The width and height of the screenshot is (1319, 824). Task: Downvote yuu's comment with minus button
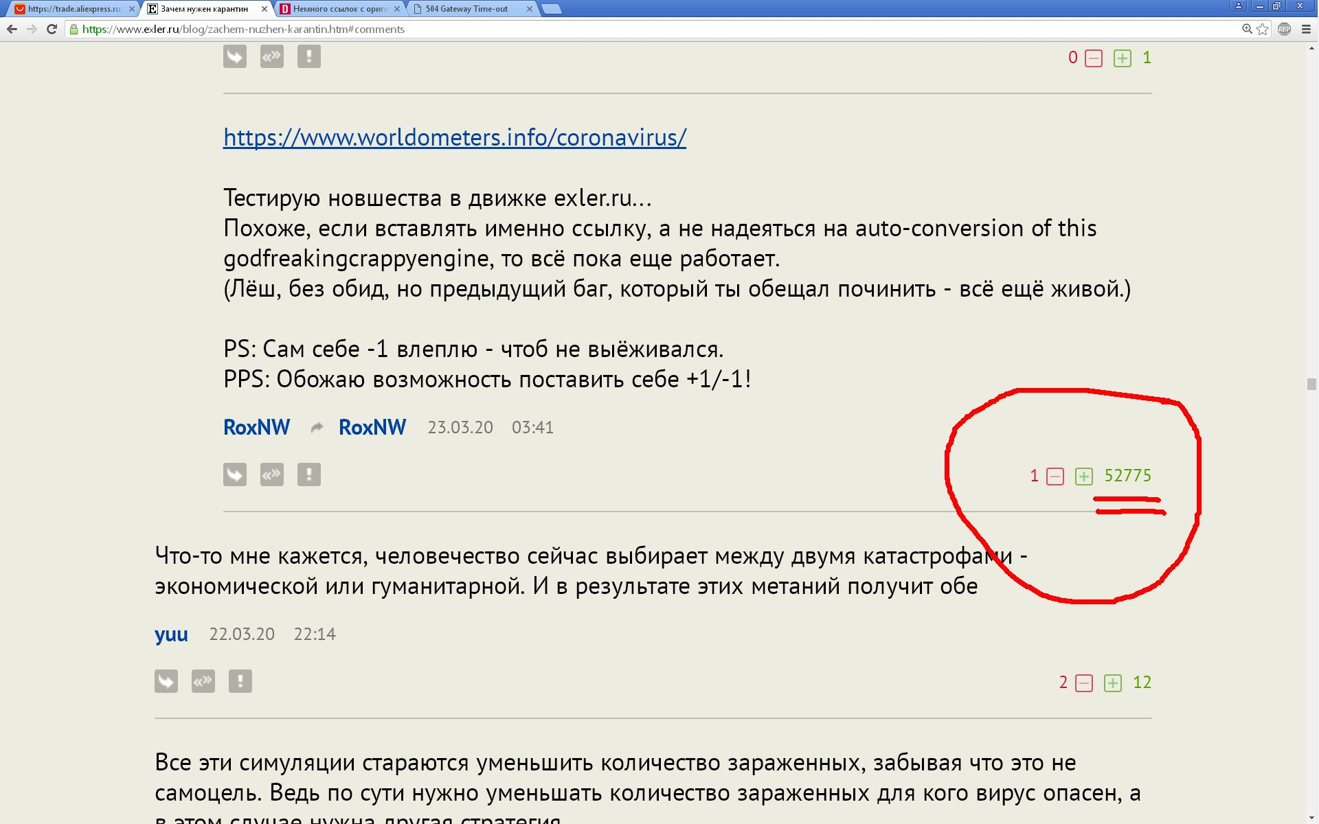tap(1084, 683)
